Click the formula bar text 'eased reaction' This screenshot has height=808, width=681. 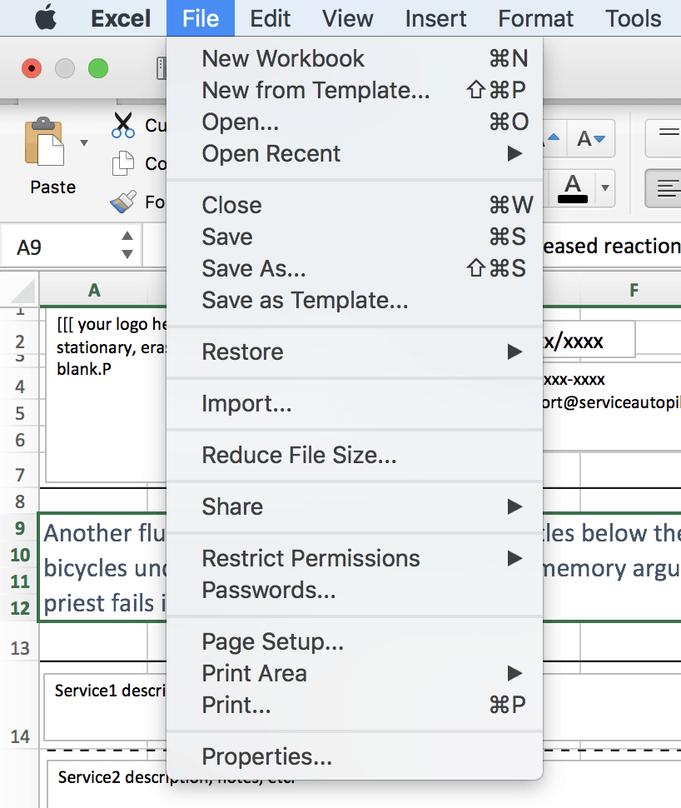pyautogui.click(x=612, y=247)
